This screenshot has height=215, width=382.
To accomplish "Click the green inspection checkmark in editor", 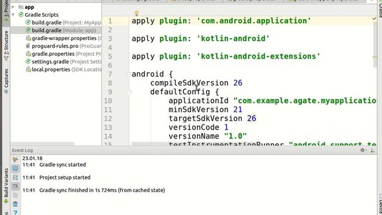I will point(374,19).
